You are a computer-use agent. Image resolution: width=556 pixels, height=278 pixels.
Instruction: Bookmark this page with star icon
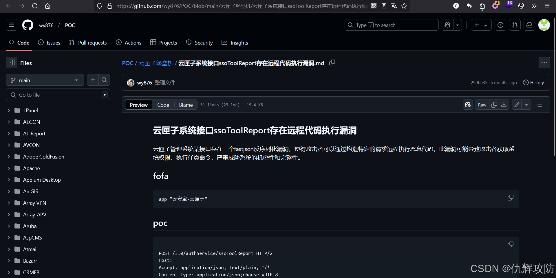click(x=404, y=6)
